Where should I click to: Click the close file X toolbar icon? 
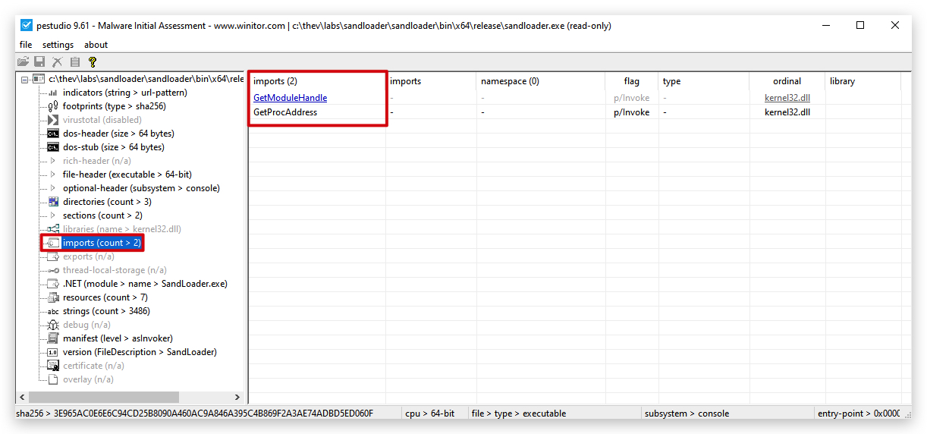(x=57, y=61)
